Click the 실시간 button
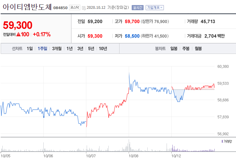 (137, 7)
